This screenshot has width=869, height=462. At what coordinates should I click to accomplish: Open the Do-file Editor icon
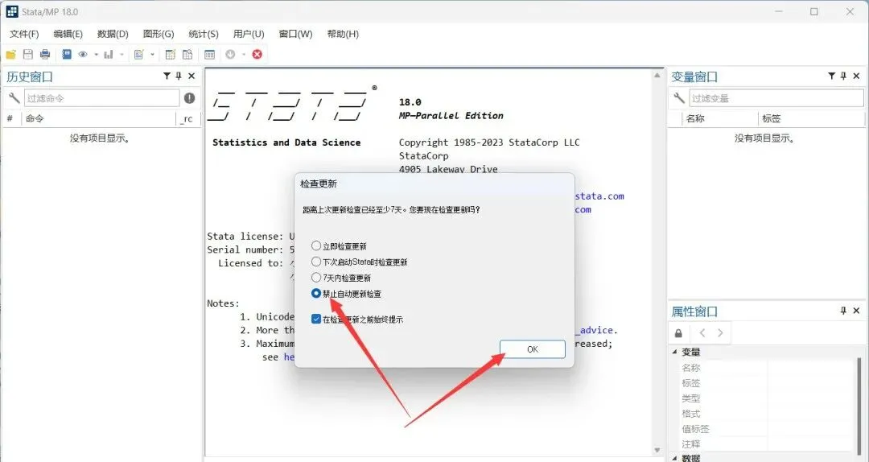(x=138, y=55)
